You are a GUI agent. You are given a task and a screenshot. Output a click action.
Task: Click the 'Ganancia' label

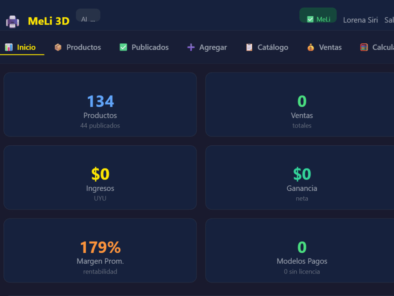[x=302, y=189]
